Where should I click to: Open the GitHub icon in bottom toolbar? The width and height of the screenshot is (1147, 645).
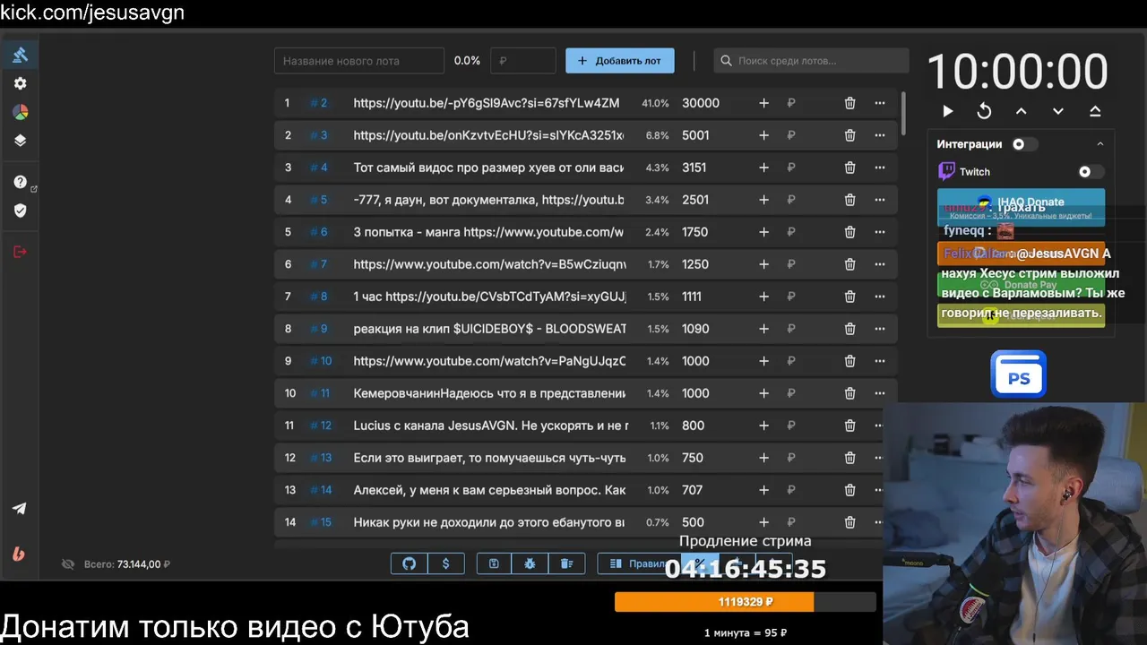(x=409, y=563)
